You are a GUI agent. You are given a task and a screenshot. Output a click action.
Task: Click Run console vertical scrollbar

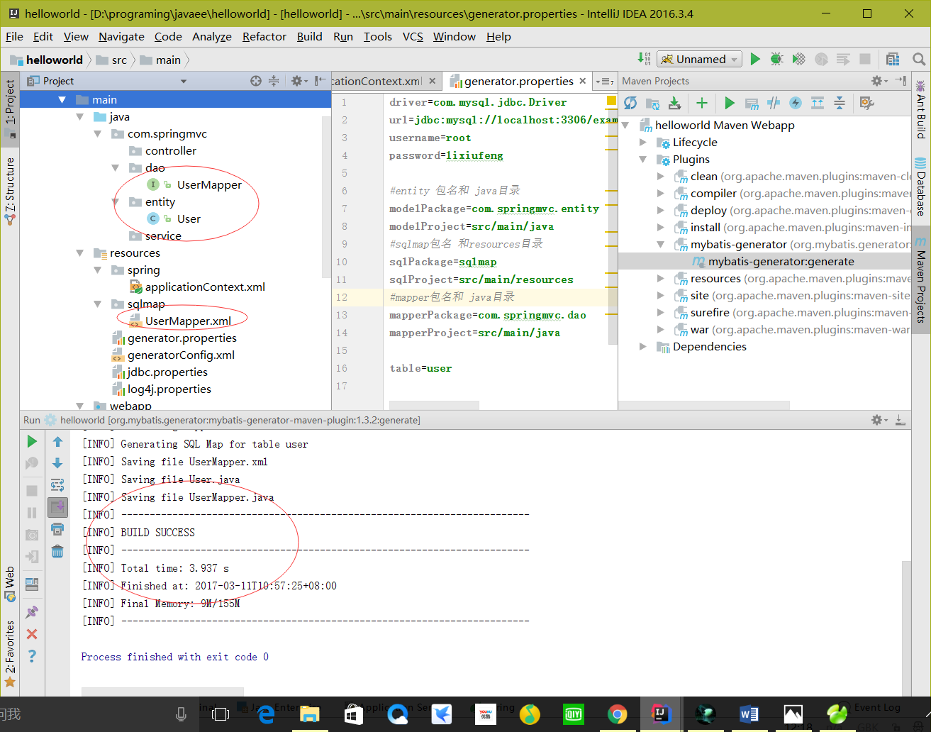(x=906, y=628)
